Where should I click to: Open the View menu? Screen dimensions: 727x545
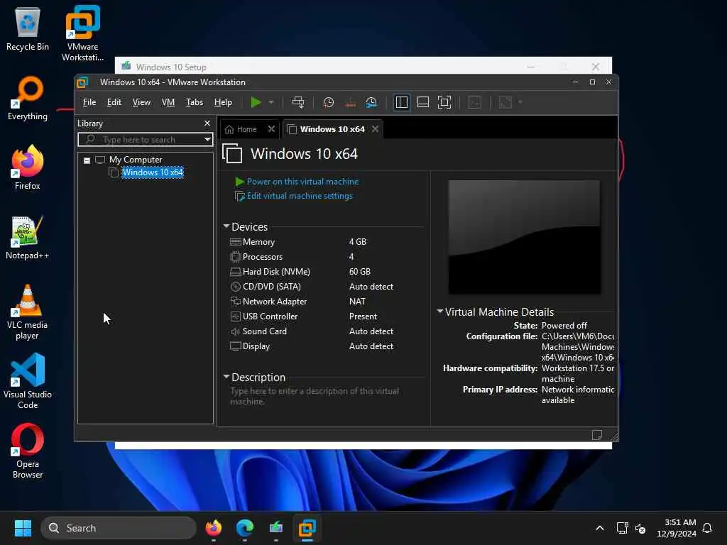(x=141, y=102)
